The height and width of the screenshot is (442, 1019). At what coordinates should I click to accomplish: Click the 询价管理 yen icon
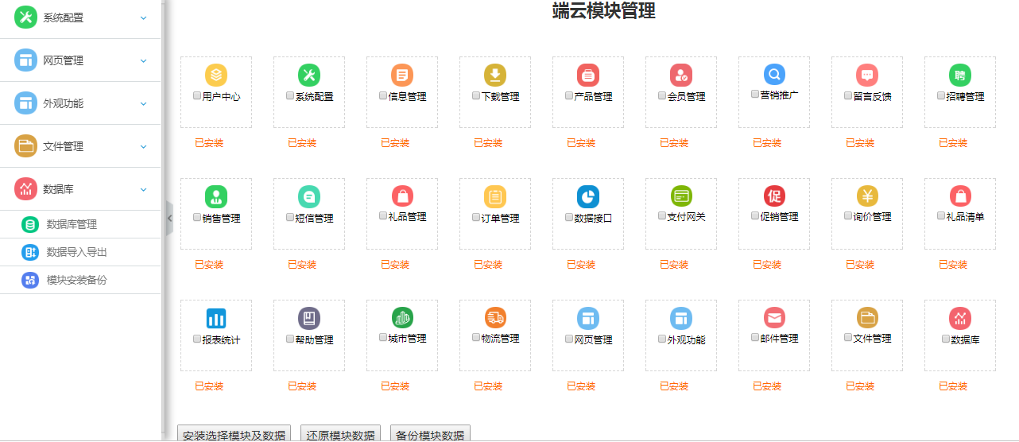pos(867,196)
